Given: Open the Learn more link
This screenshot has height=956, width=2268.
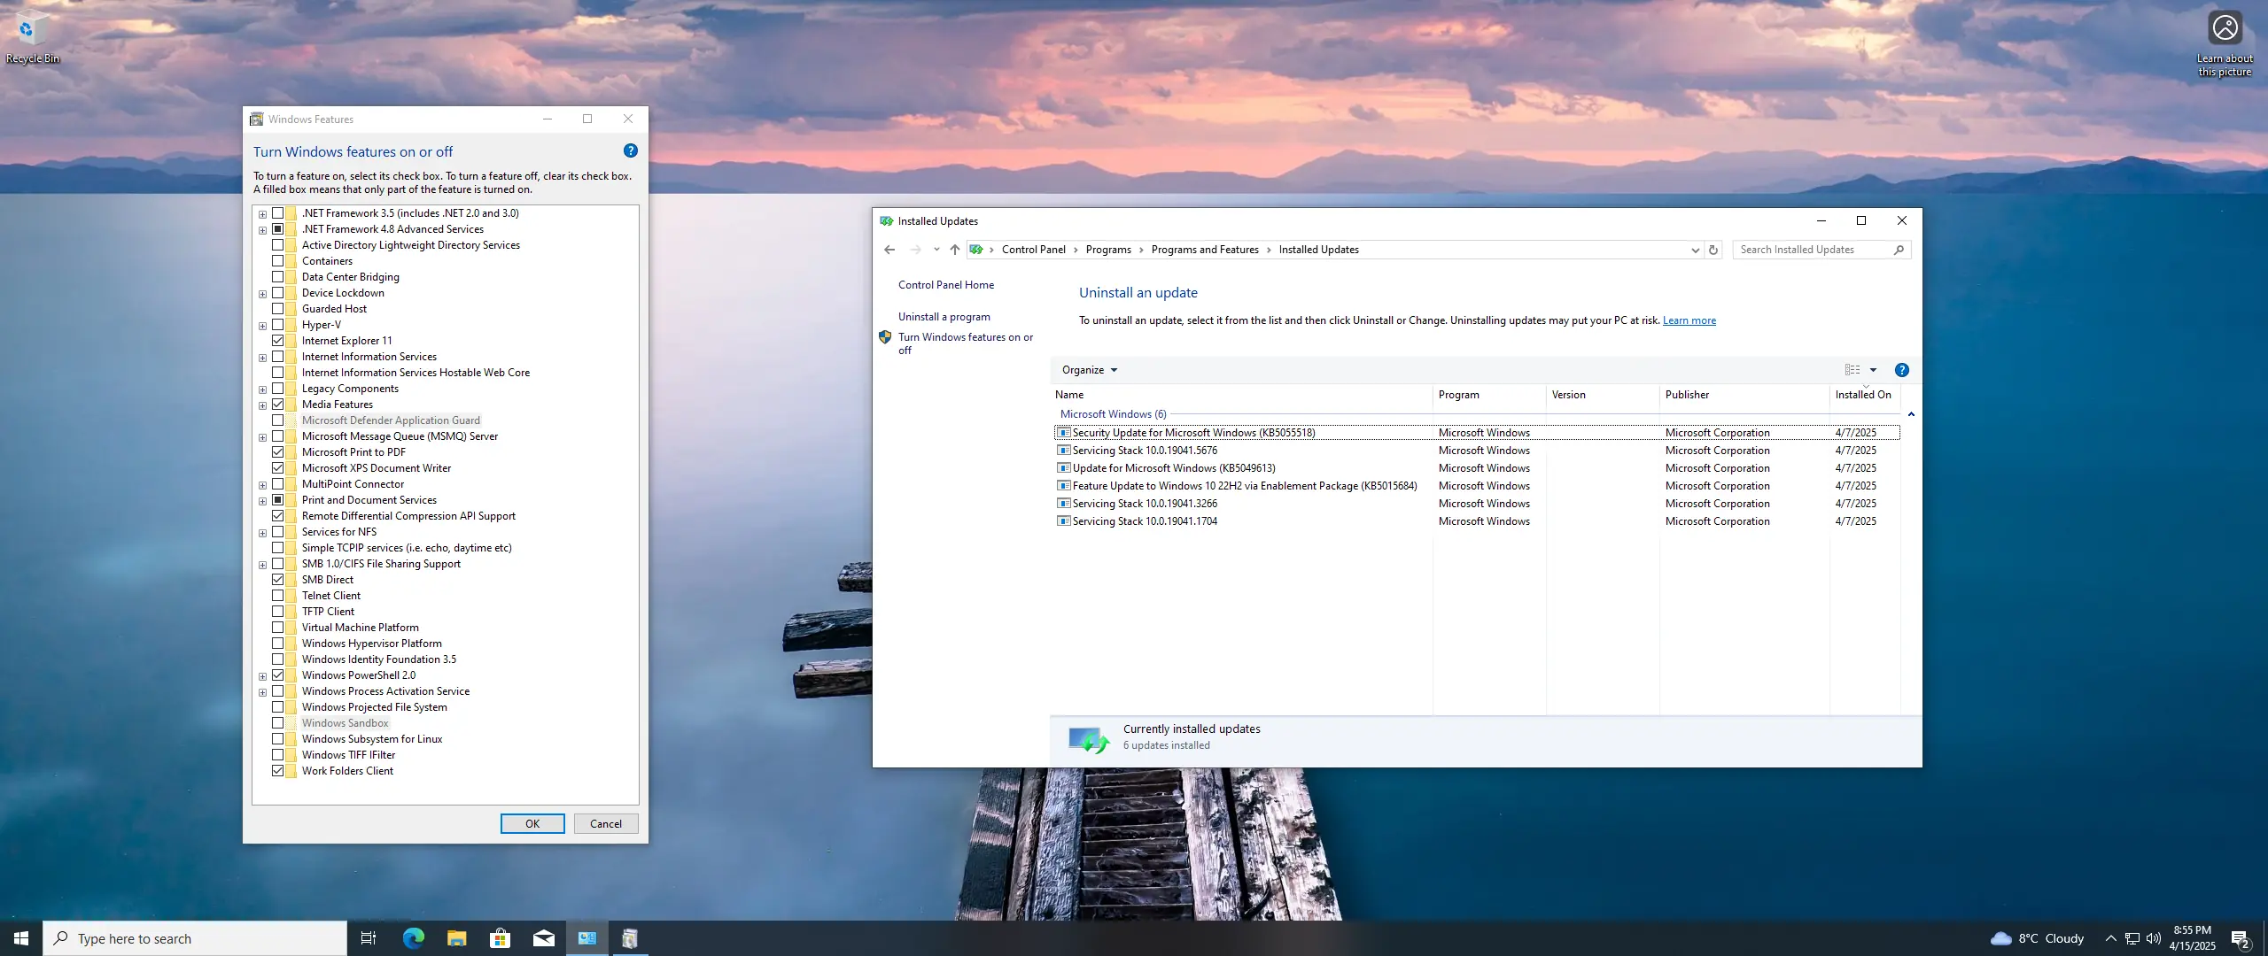Looking at the screenshot, I should [1689, 320].
